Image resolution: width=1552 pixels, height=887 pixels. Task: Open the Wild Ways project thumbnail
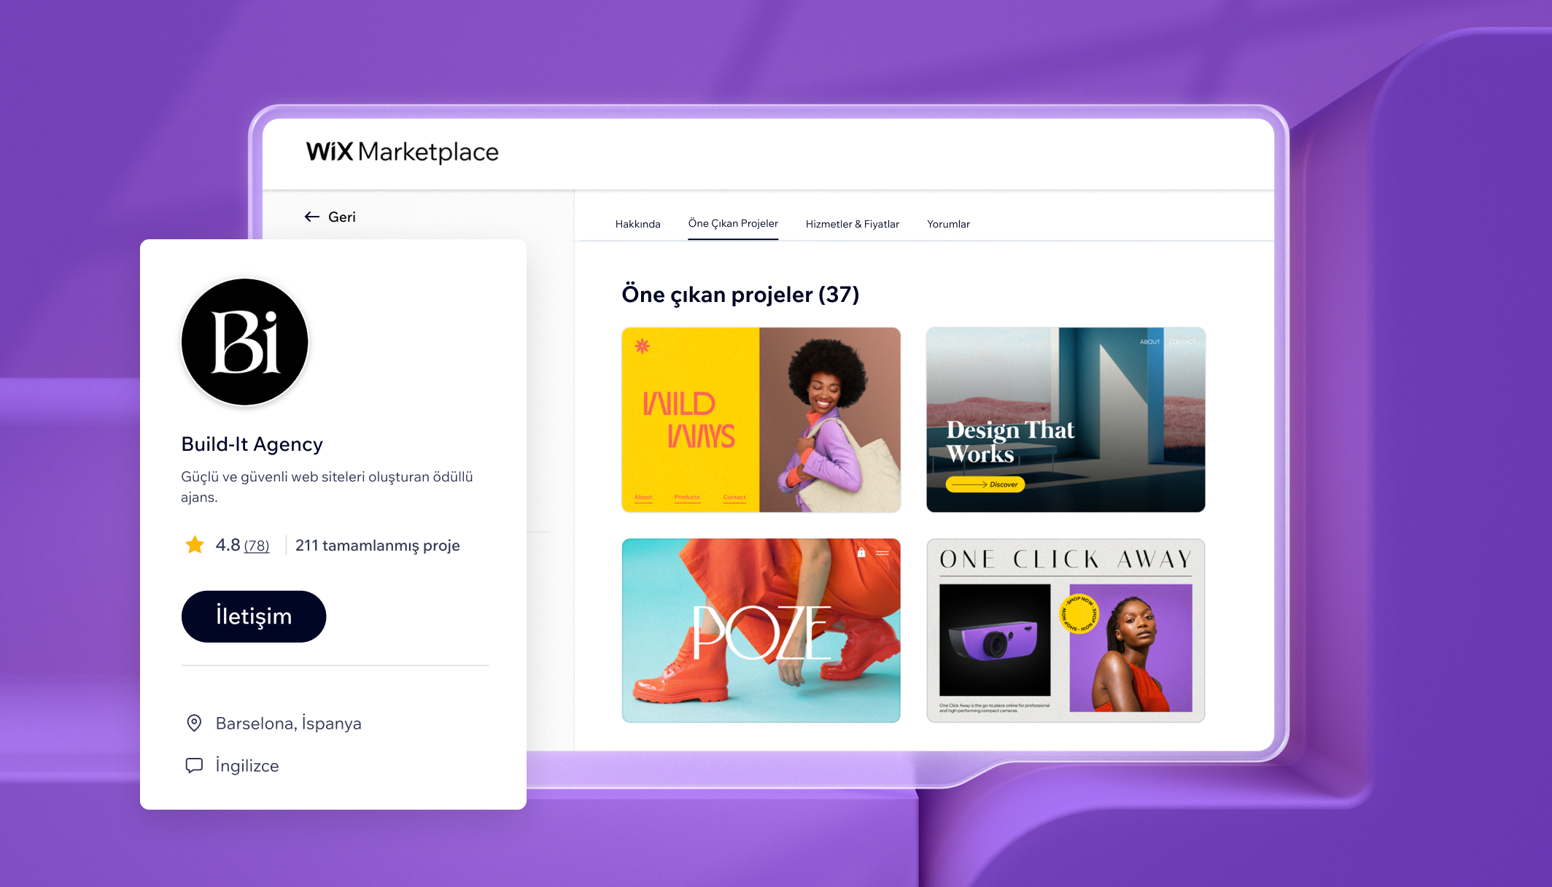[x=761, y=420]
